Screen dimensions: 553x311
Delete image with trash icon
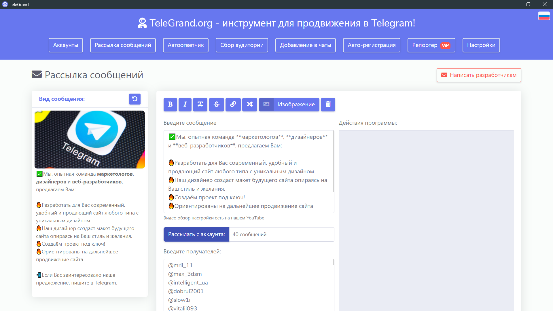328,105
